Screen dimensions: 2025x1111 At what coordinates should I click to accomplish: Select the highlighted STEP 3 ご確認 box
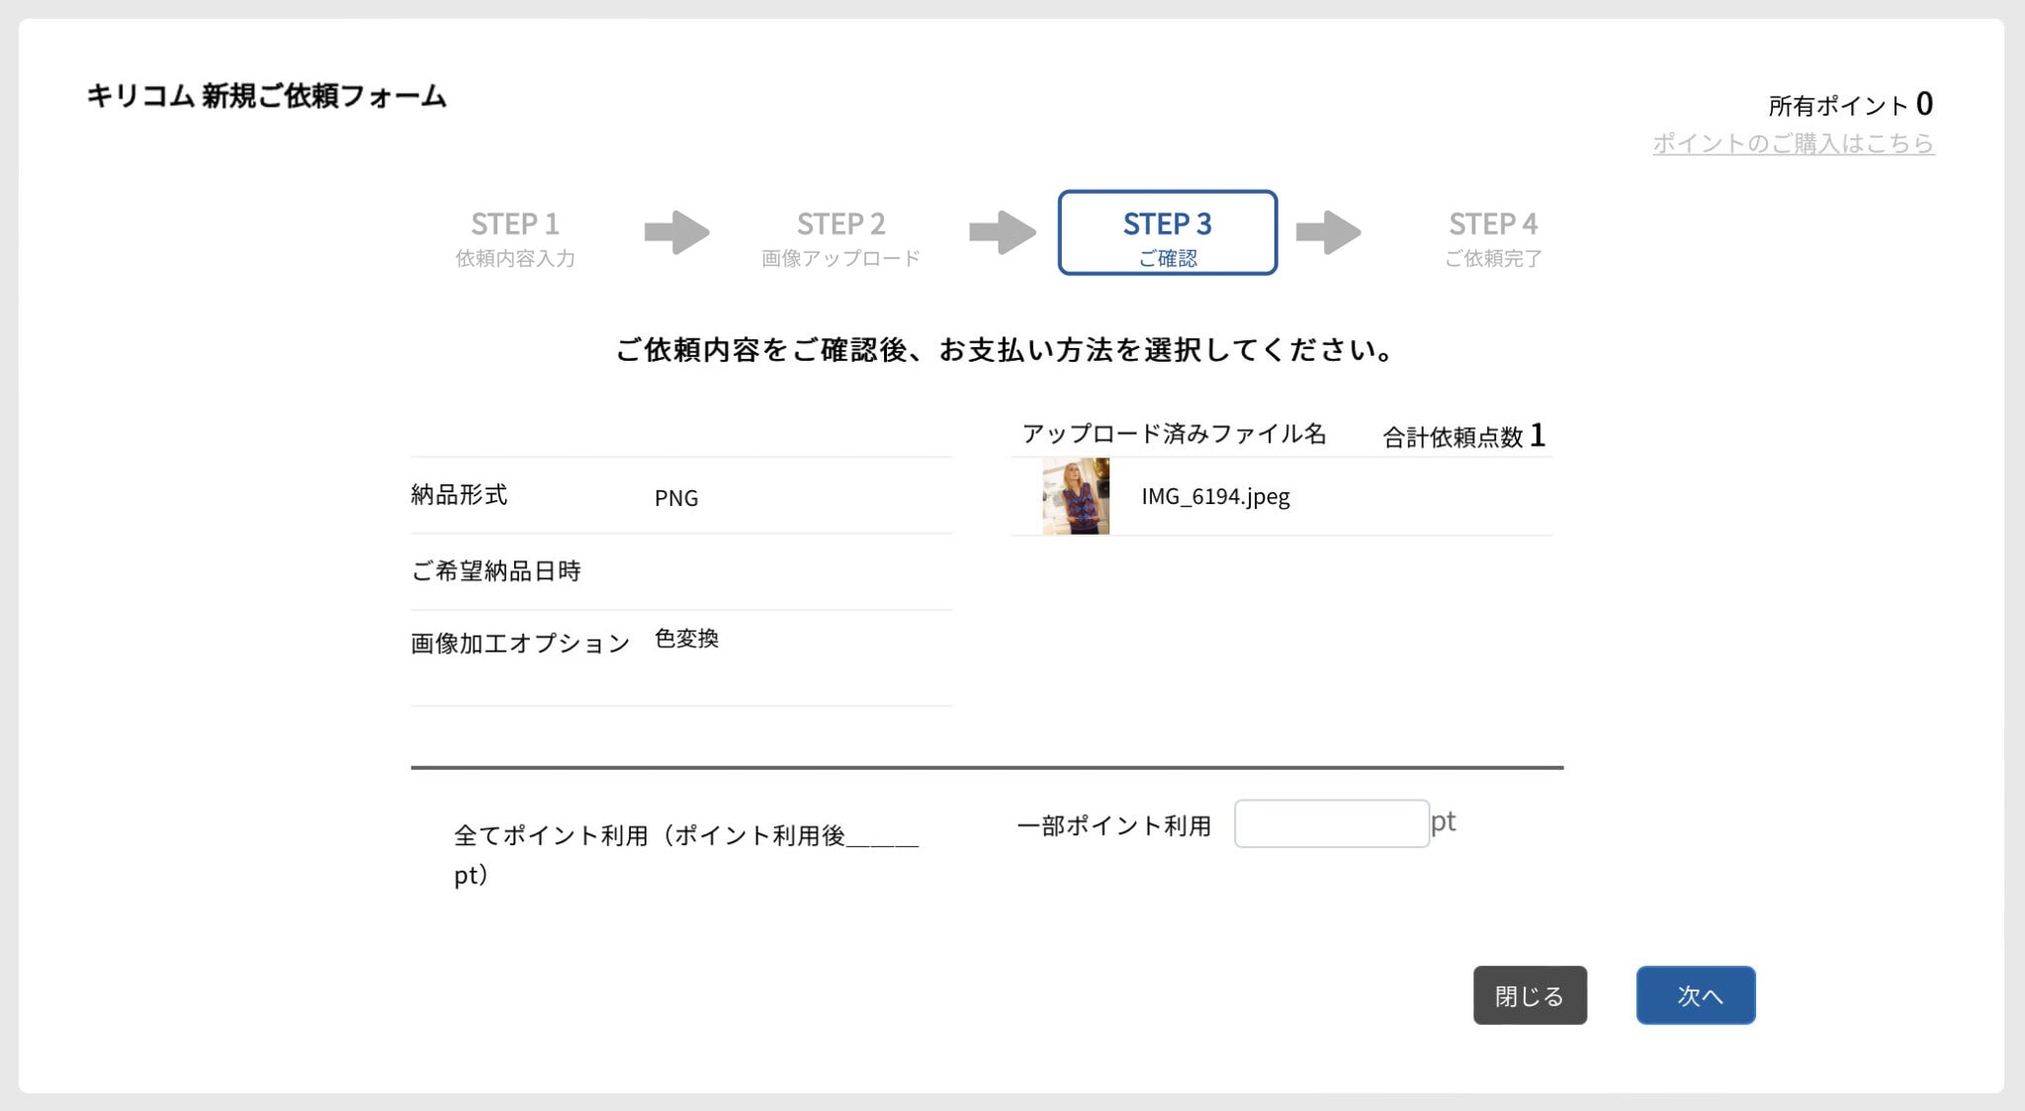(x=1167, y=232)
